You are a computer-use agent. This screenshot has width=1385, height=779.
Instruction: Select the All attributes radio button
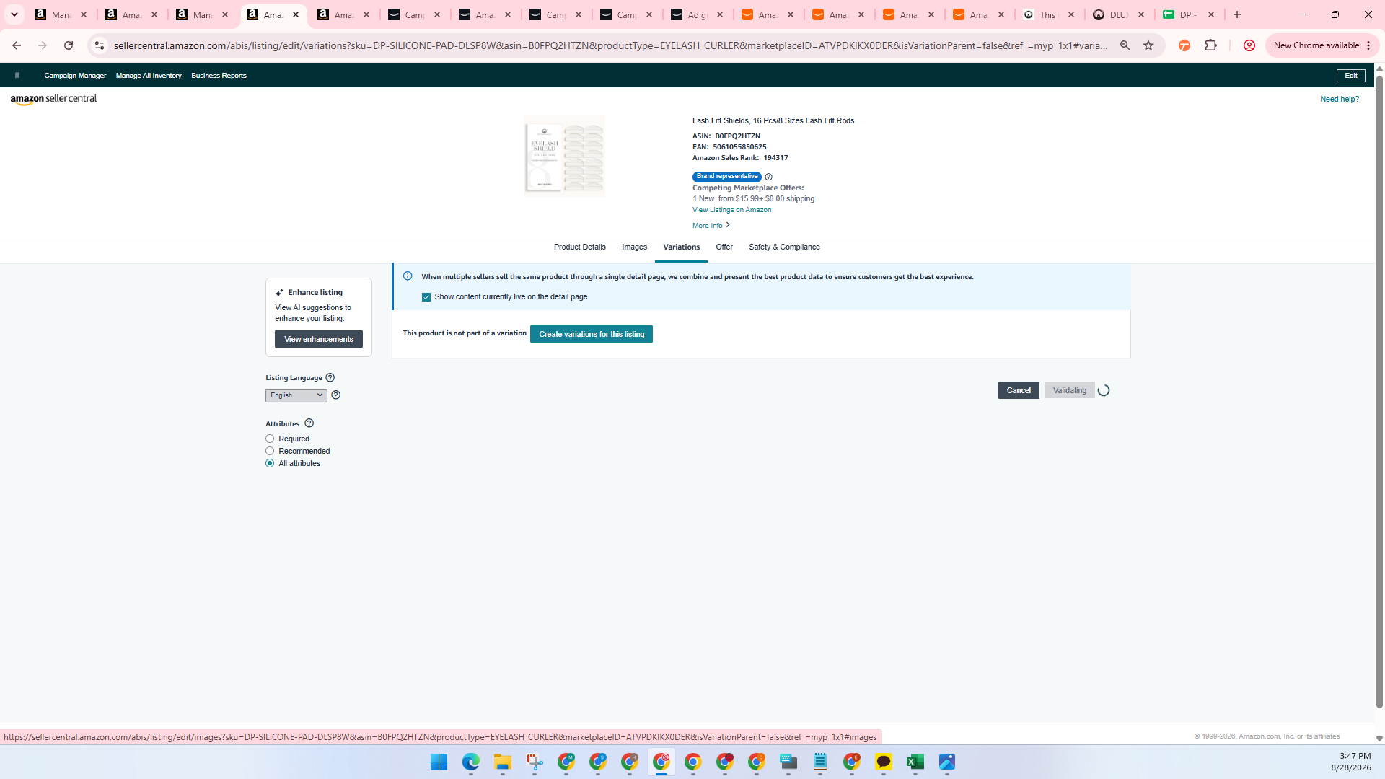click(270, 463)
